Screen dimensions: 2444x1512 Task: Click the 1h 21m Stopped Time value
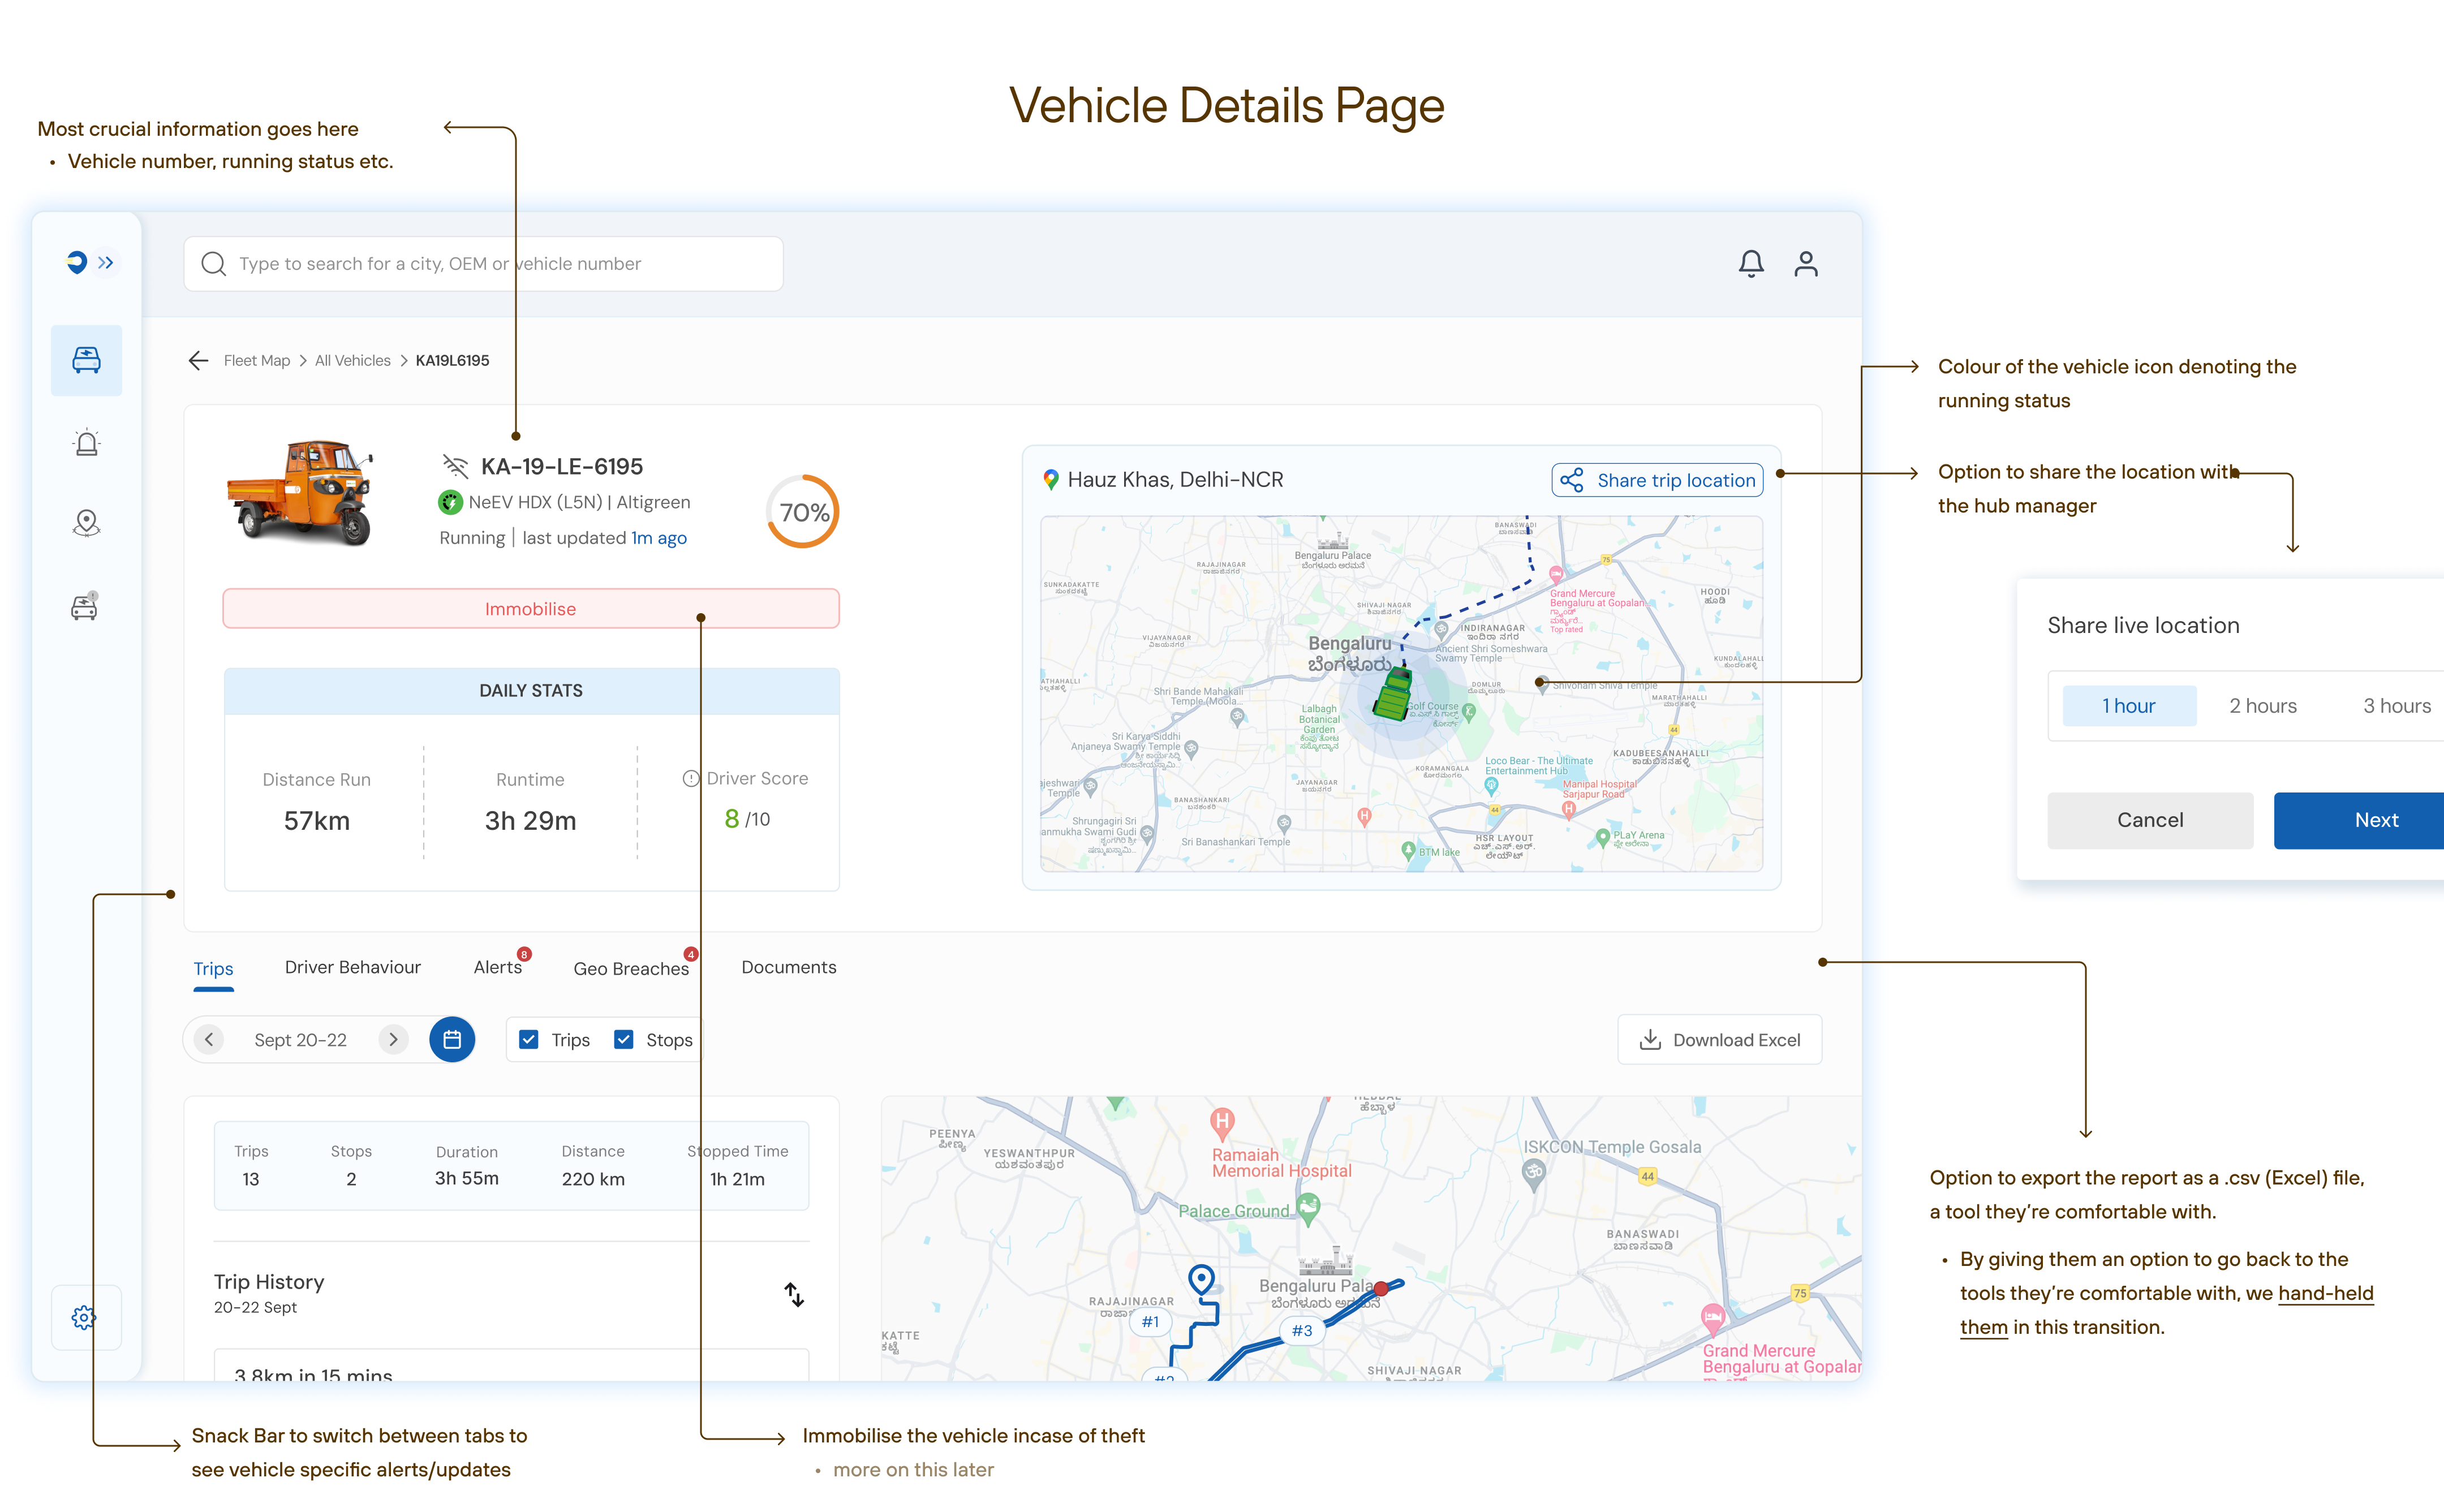click(737, 1180)
